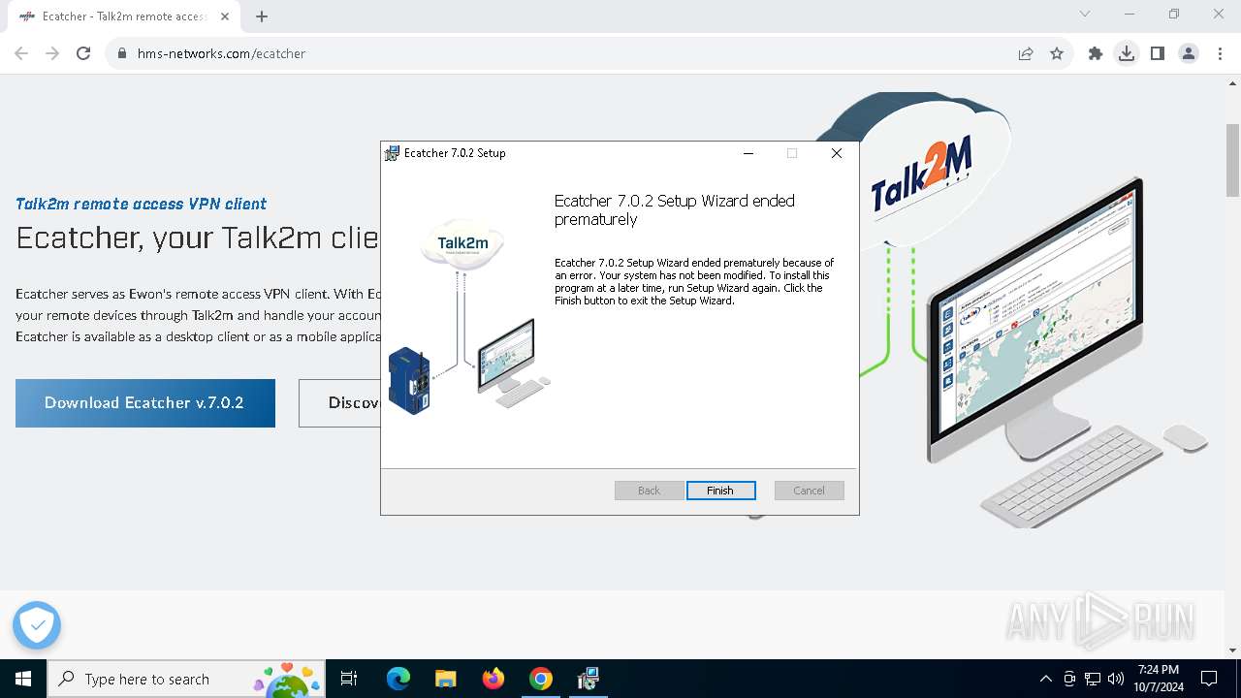Go back in Chrome browser
1241x698 pixels.
(x=21, y=53)
